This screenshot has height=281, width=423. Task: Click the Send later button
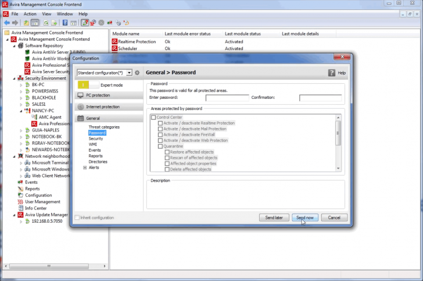pos(274,218)
